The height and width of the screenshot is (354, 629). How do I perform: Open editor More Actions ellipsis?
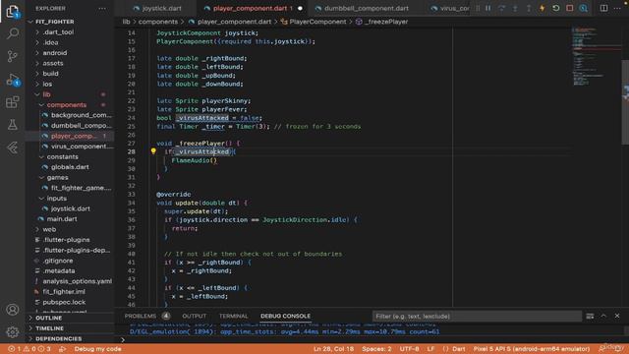[x=617, y=8]
